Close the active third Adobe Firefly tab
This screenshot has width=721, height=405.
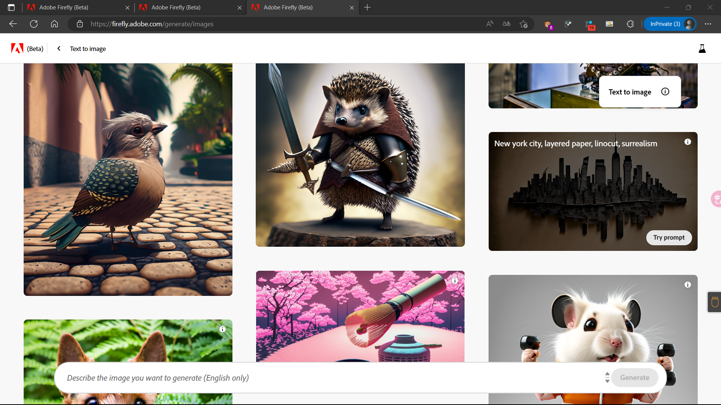coord(352,7)
